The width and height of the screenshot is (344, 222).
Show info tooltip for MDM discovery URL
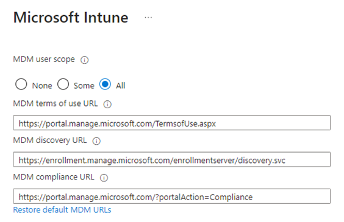[96, 141]
